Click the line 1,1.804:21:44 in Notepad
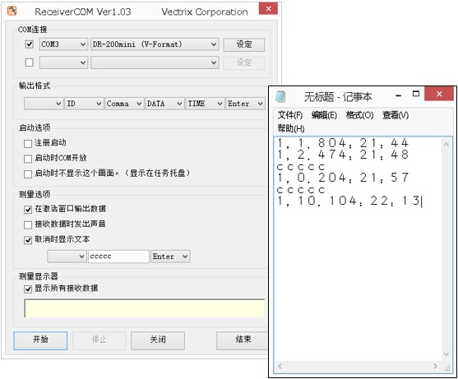458x379 pixels. pos(343,143)
